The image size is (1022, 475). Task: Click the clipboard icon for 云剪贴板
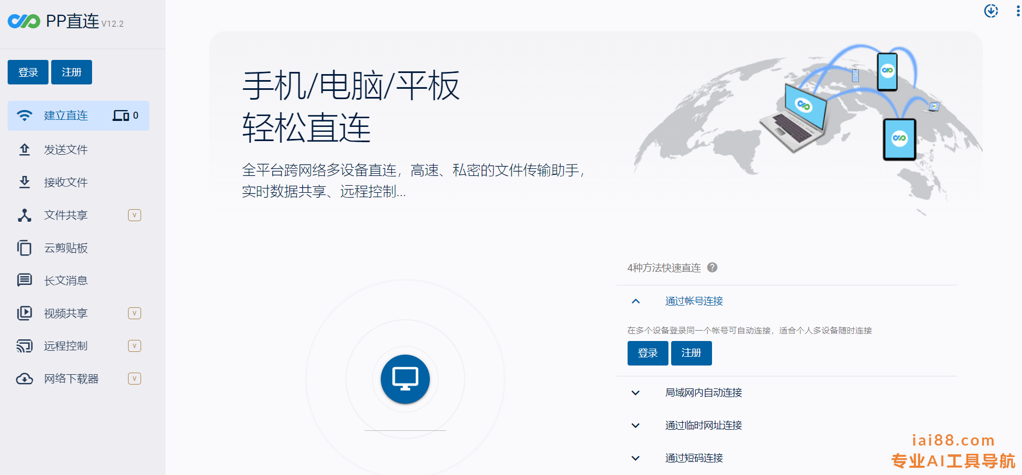tap(25, 248)
